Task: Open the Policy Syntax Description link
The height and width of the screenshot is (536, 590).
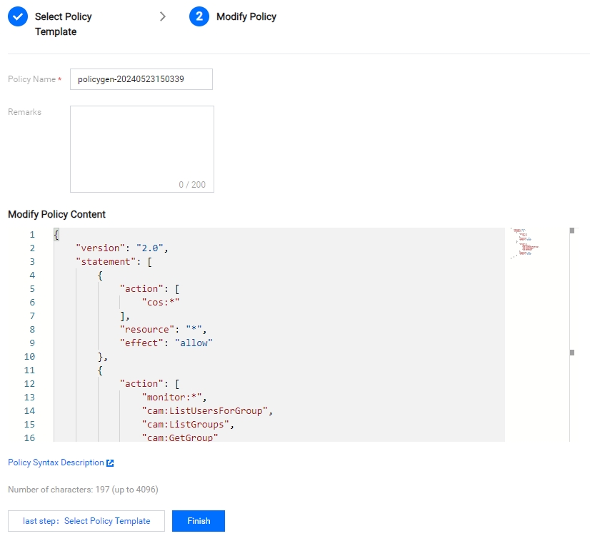Action: point(56,462)
